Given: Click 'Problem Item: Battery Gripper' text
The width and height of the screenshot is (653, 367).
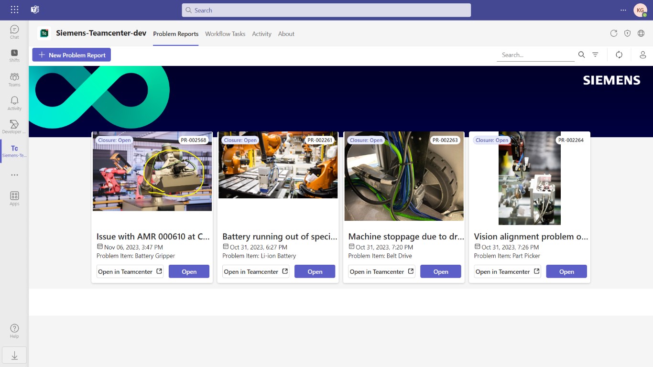Looking at the screenshot, I should (x=136, y=256).
